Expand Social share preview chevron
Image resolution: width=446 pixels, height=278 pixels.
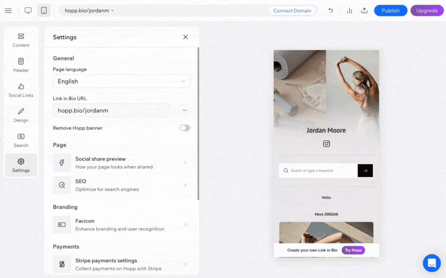point(185,163)
